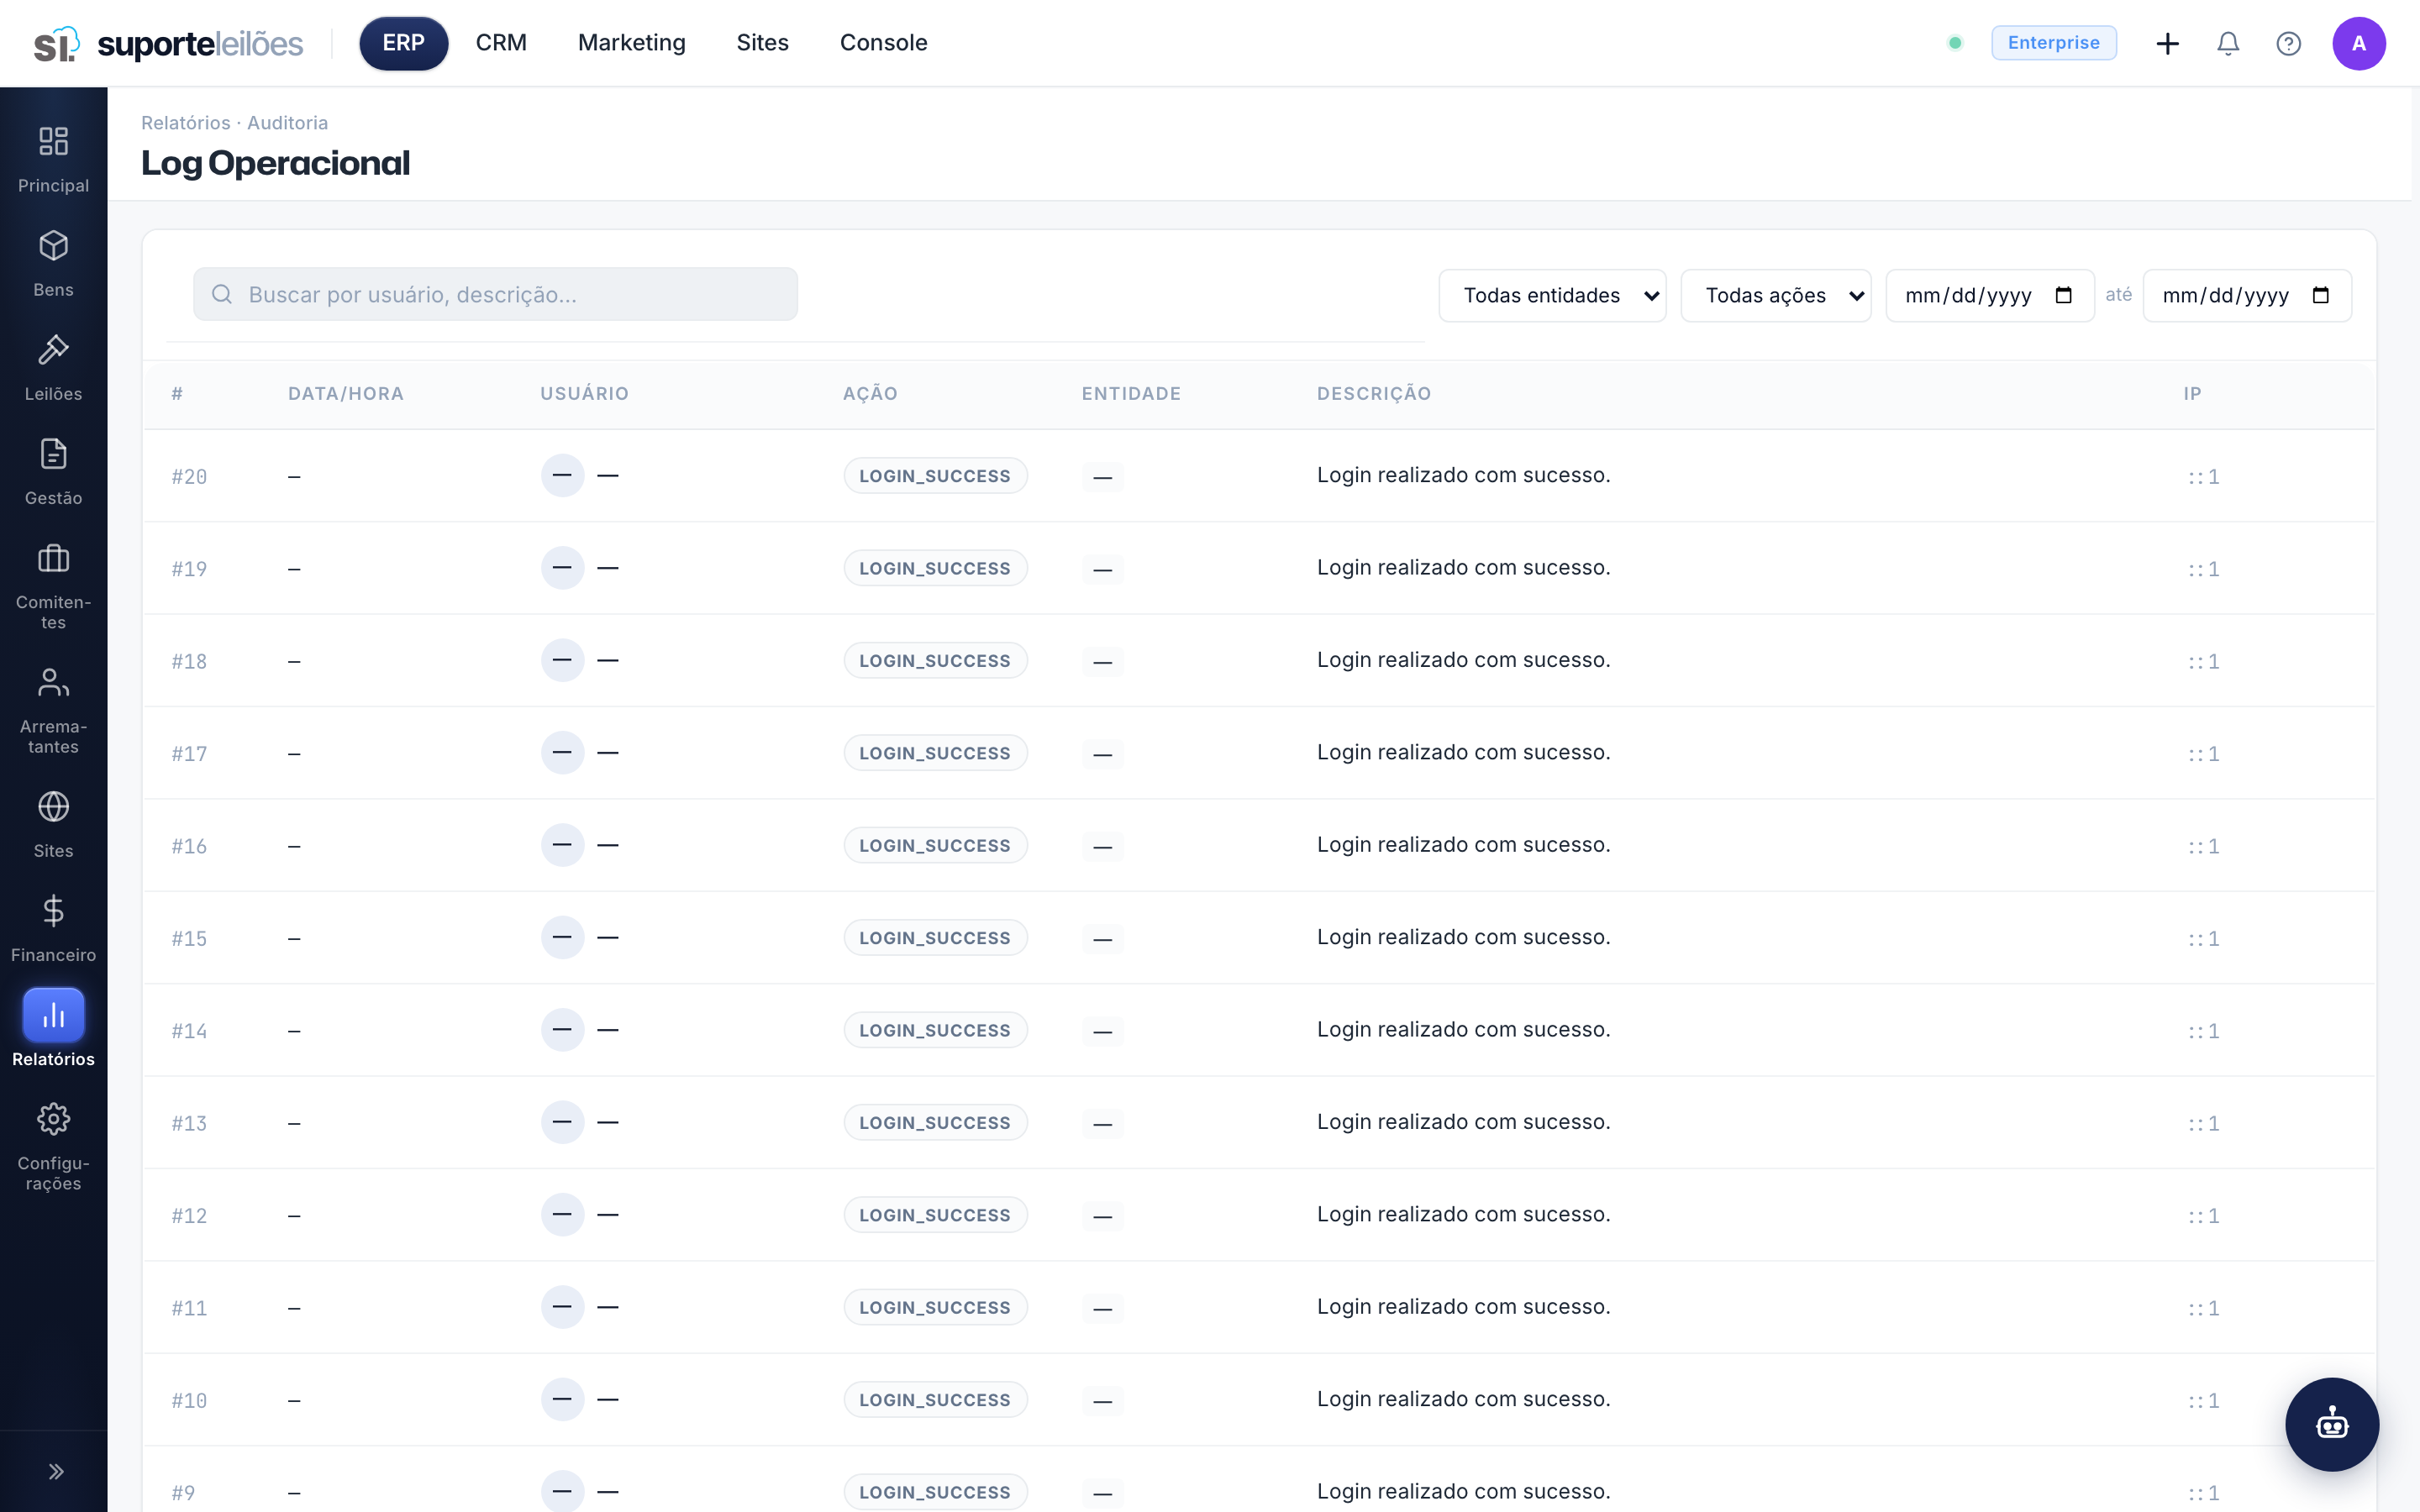The height and width of the screenshot is (1512, 2420).
Task: Switch to the Sites top tab
Action: click(x=762, y=43)
